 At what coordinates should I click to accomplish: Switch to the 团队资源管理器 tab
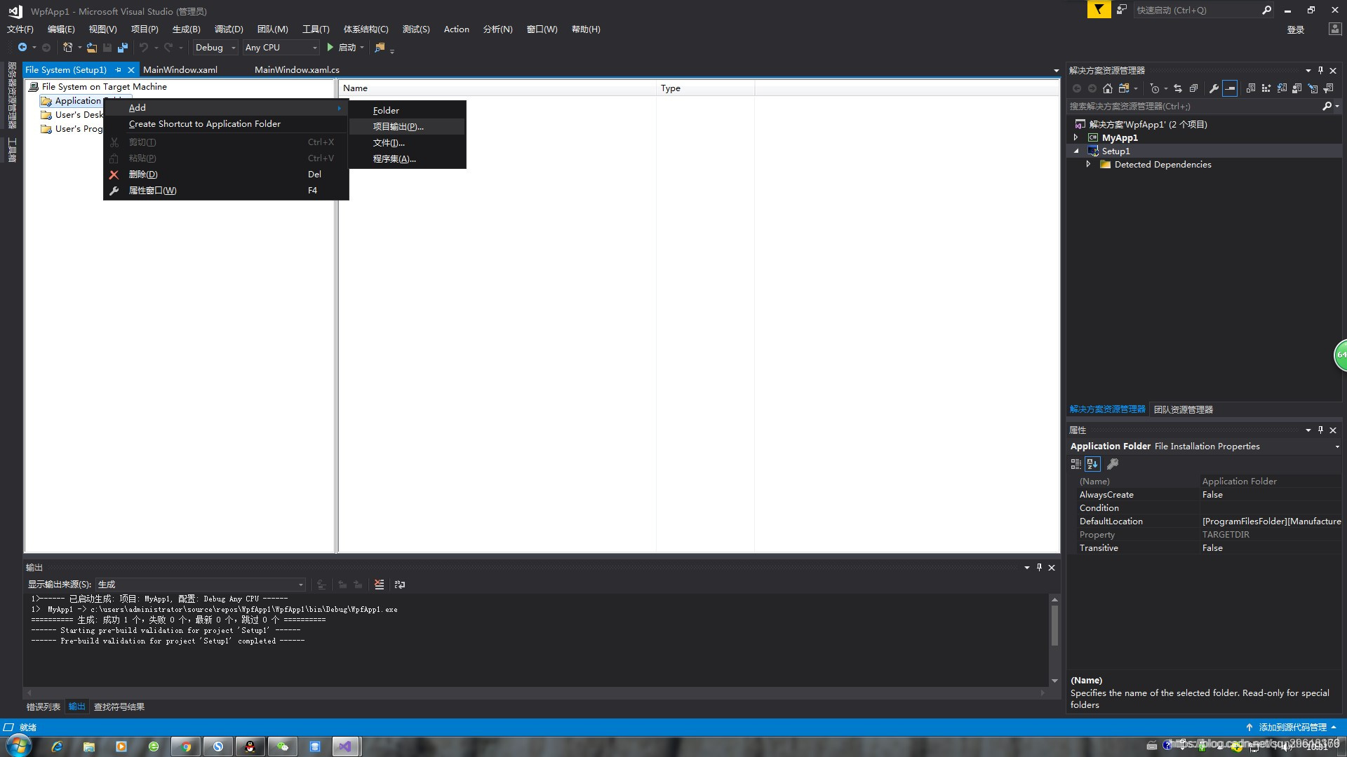coord(1183,409)
